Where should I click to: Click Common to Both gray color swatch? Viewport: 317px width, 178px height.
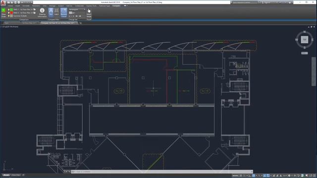click(11, 16)
